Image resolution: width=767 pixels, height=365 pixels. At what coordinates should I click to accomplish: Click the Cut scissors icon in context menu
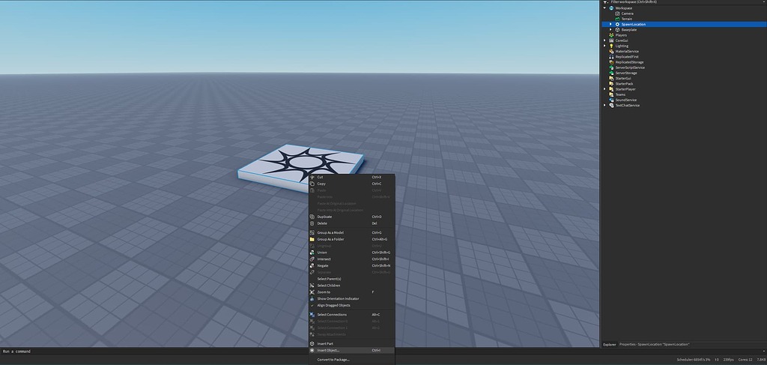(312, 177)
